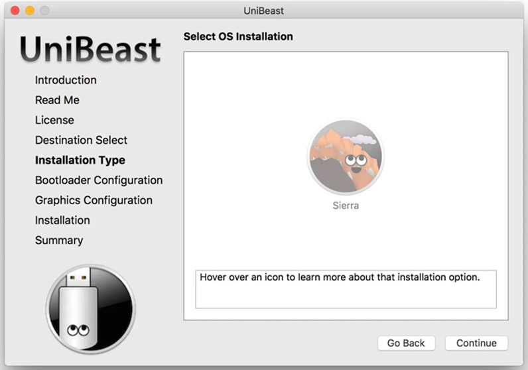This screenshot has width=528, height=370.
Task: Click the Select OS Installation heading
Action: [x=238, y=36]
